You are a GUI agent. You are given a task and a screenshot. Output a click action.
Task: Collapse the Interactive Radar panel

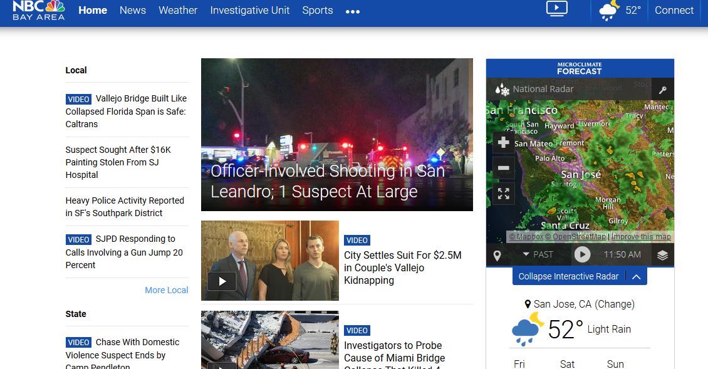[580, 276]
